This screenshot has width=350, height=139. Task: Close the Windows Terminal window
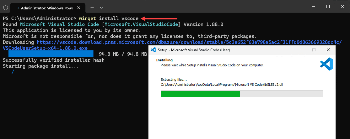(342, 7)
